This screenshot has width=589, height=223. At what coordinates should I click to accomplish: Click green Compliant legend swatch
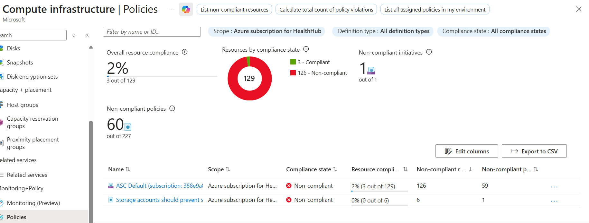293,62
